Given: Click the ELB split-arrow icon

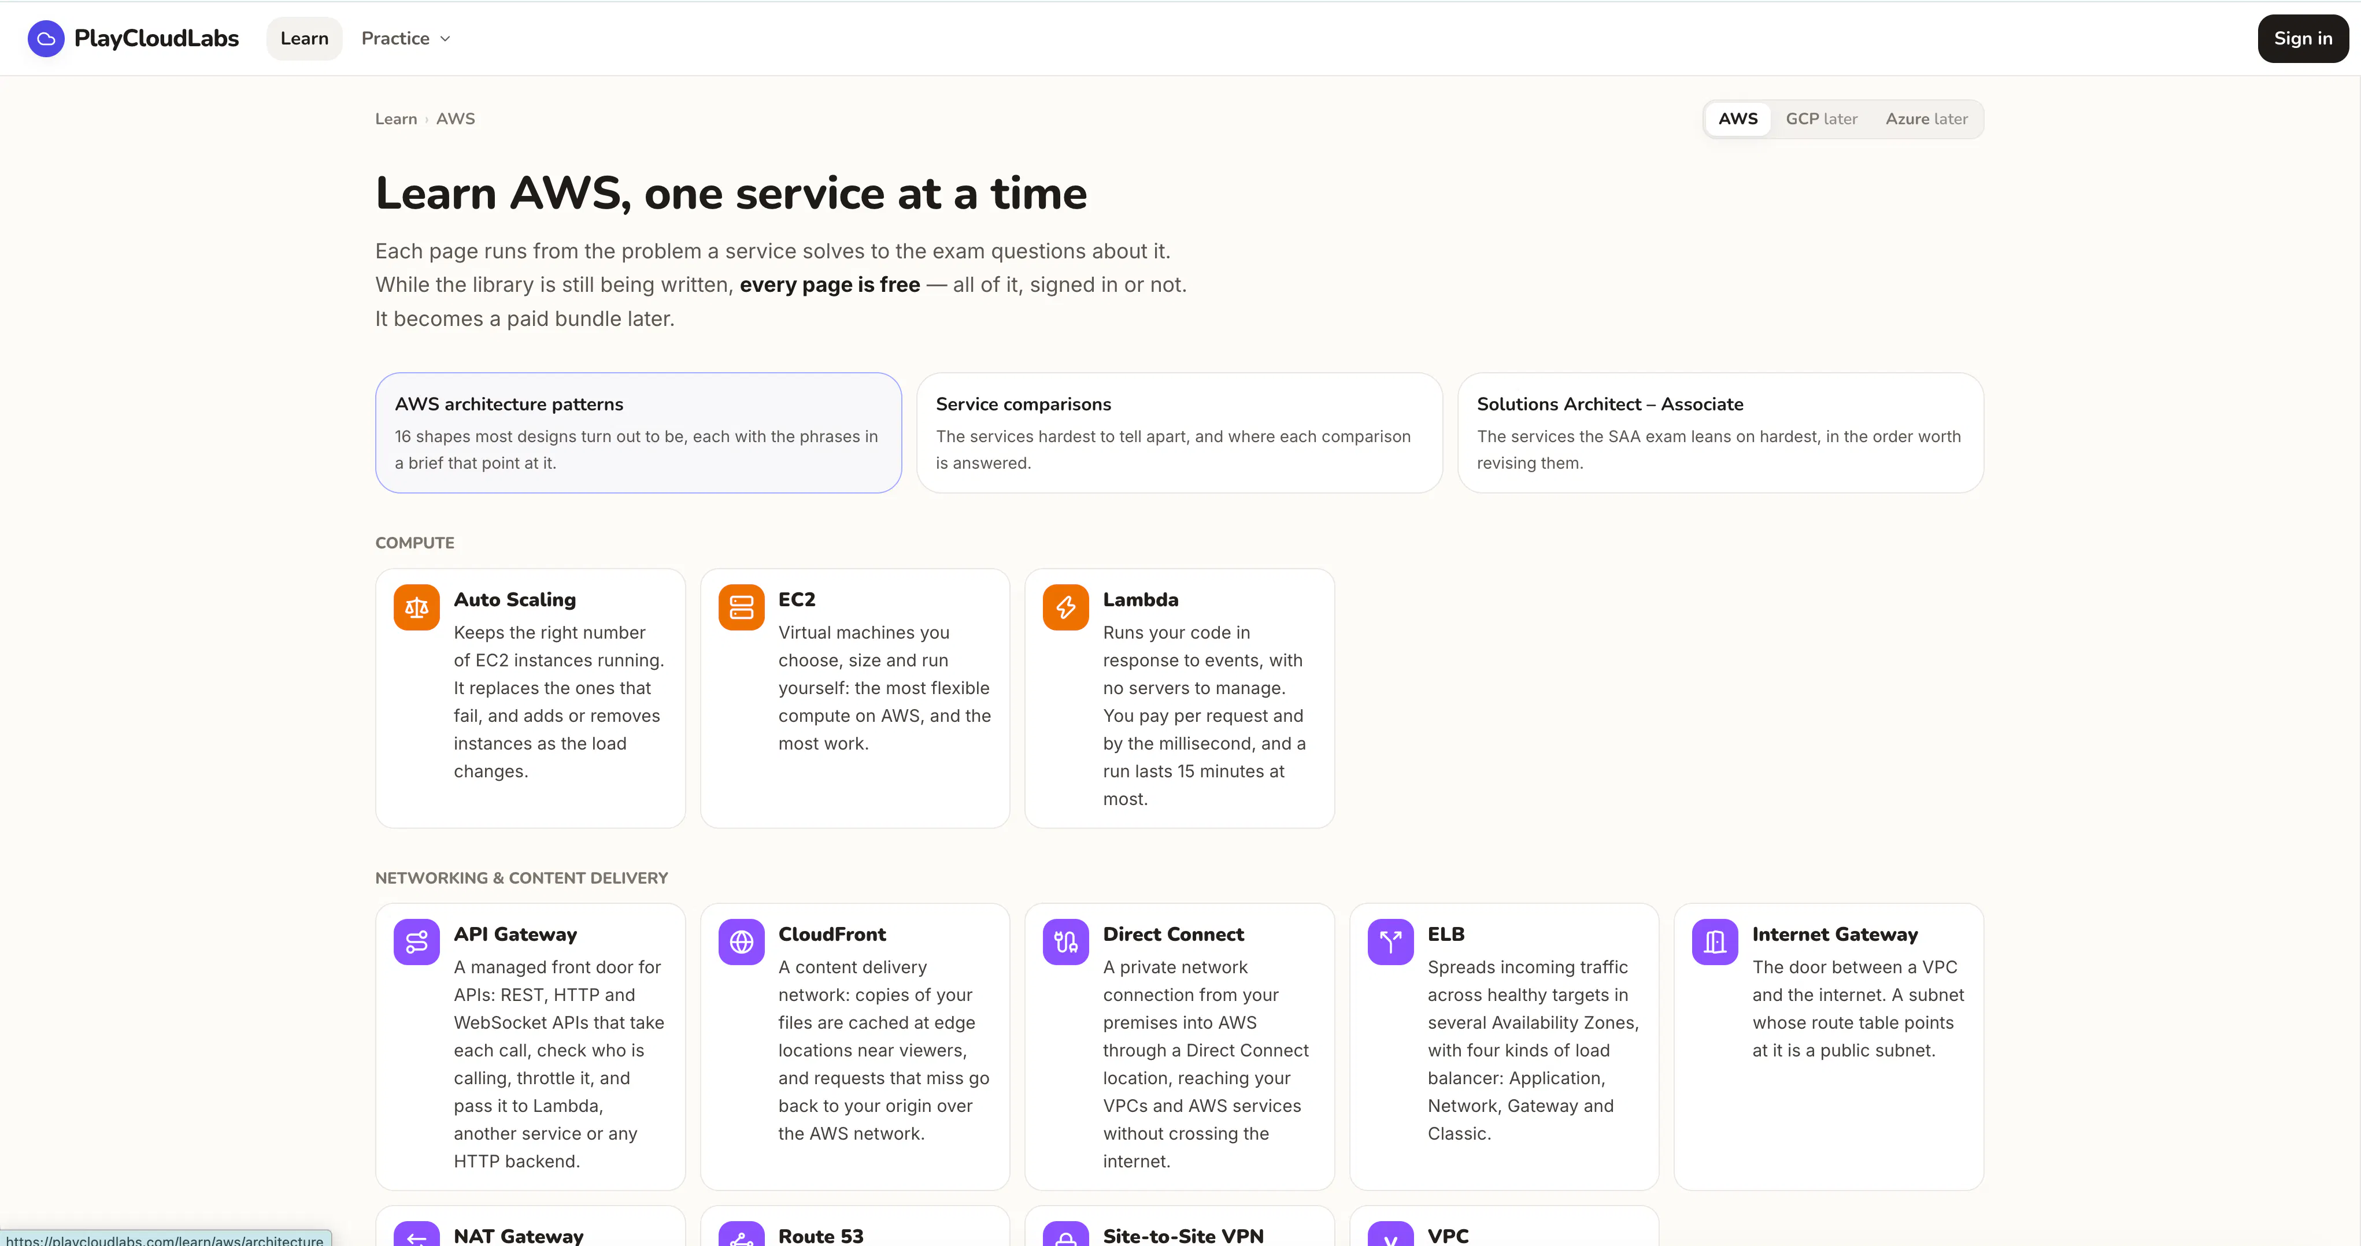Looking at the screenshot, I should pyautogui.click(x=1390, y=942).
